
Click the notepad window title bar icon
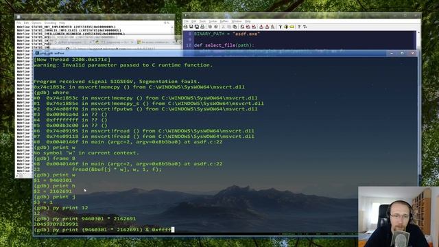pyautogui.click(x=19, y=16)
